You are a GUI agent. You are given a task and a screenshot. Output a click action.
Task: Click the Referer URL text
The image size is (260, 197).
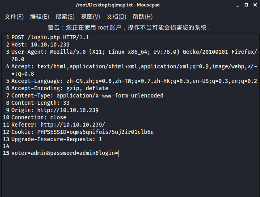[x=73, y=125]
